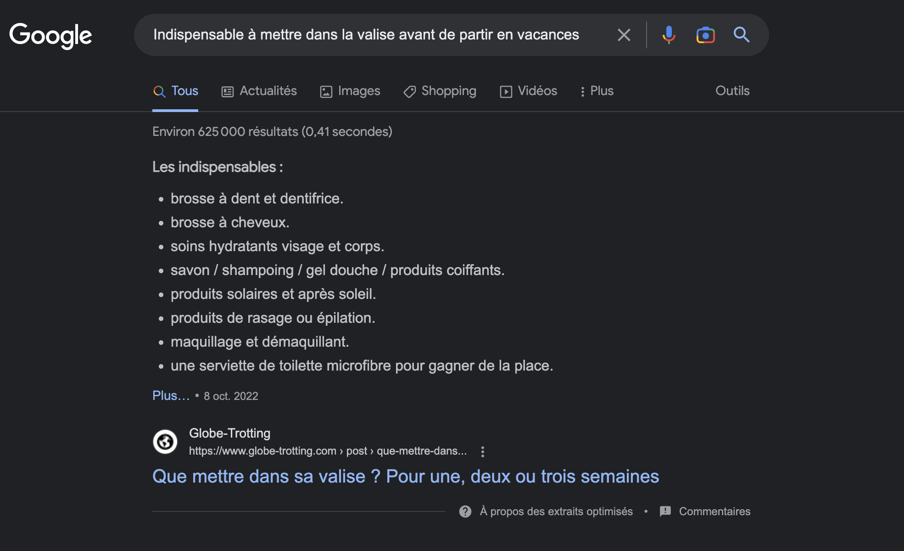
Task: Click the question mark help icon
Action: point(465,512)
